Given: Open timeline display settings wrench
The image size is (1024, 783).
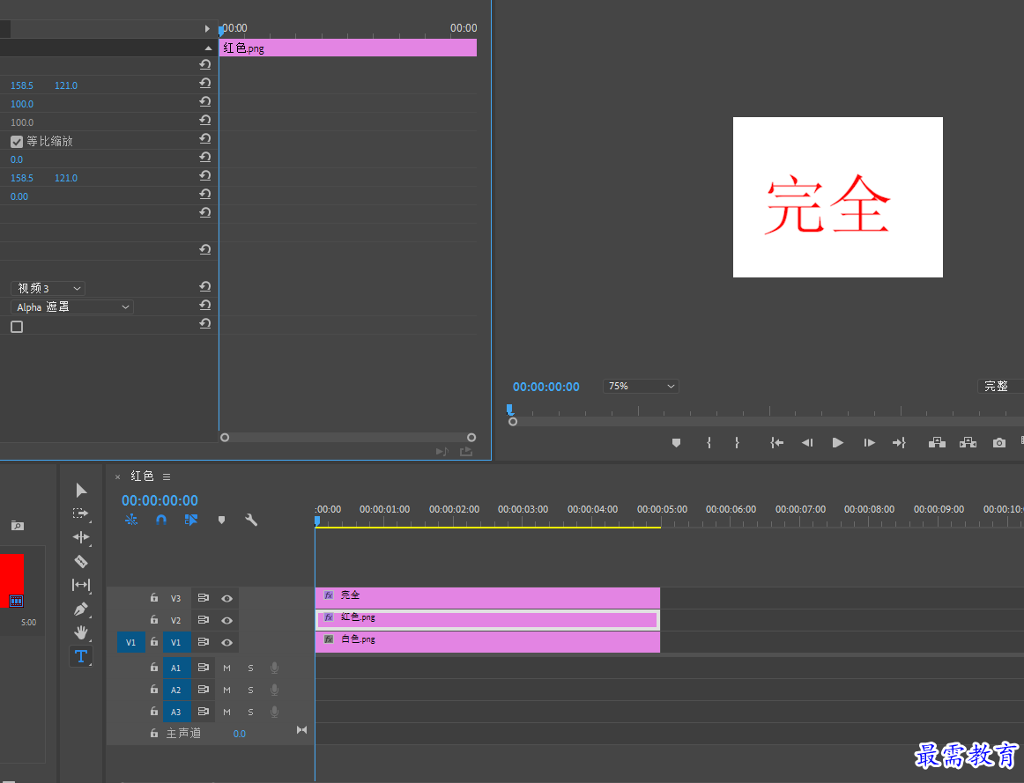Looking at the screenshot, I should [x=251, y=520].
